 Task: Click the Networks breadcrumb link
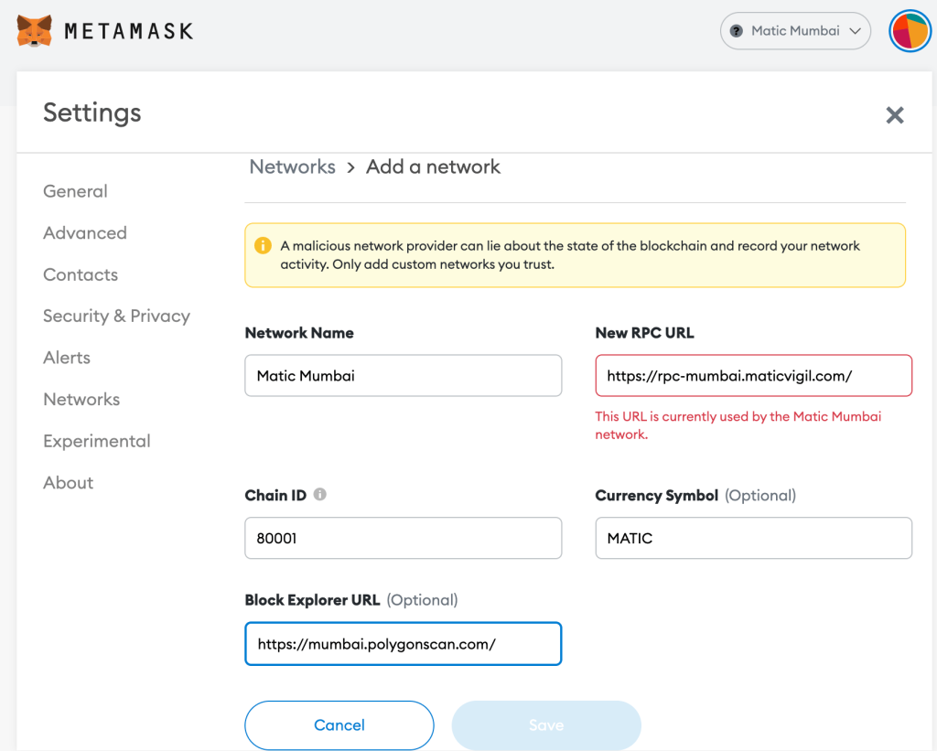tap(292, 167)
